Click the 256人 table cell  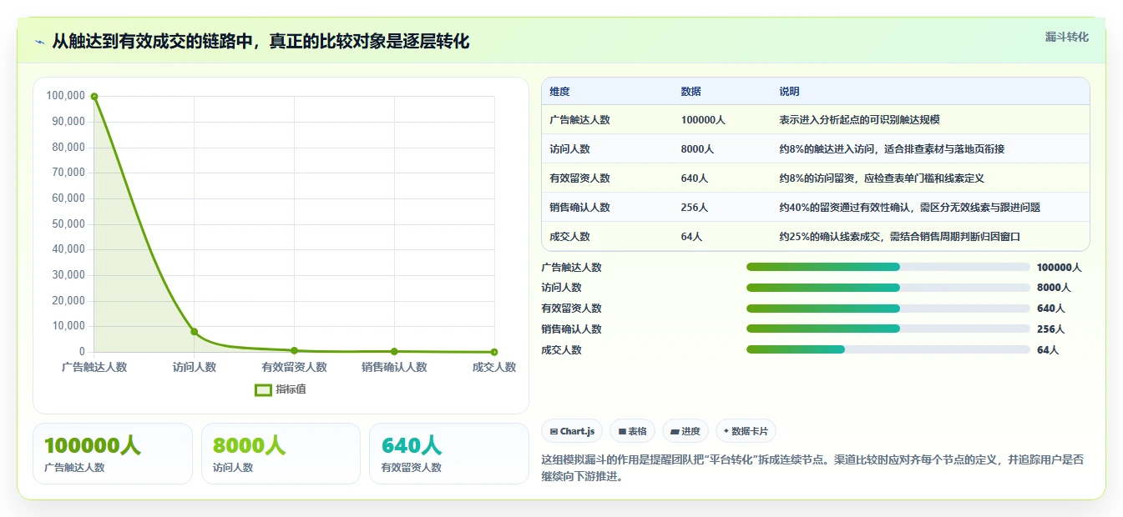tap(694, 208)
